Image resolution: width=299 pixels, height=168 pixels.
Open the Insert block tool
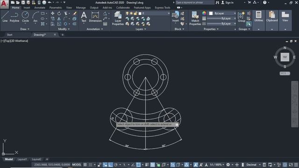pyautogui.click(x=175, y=17)
